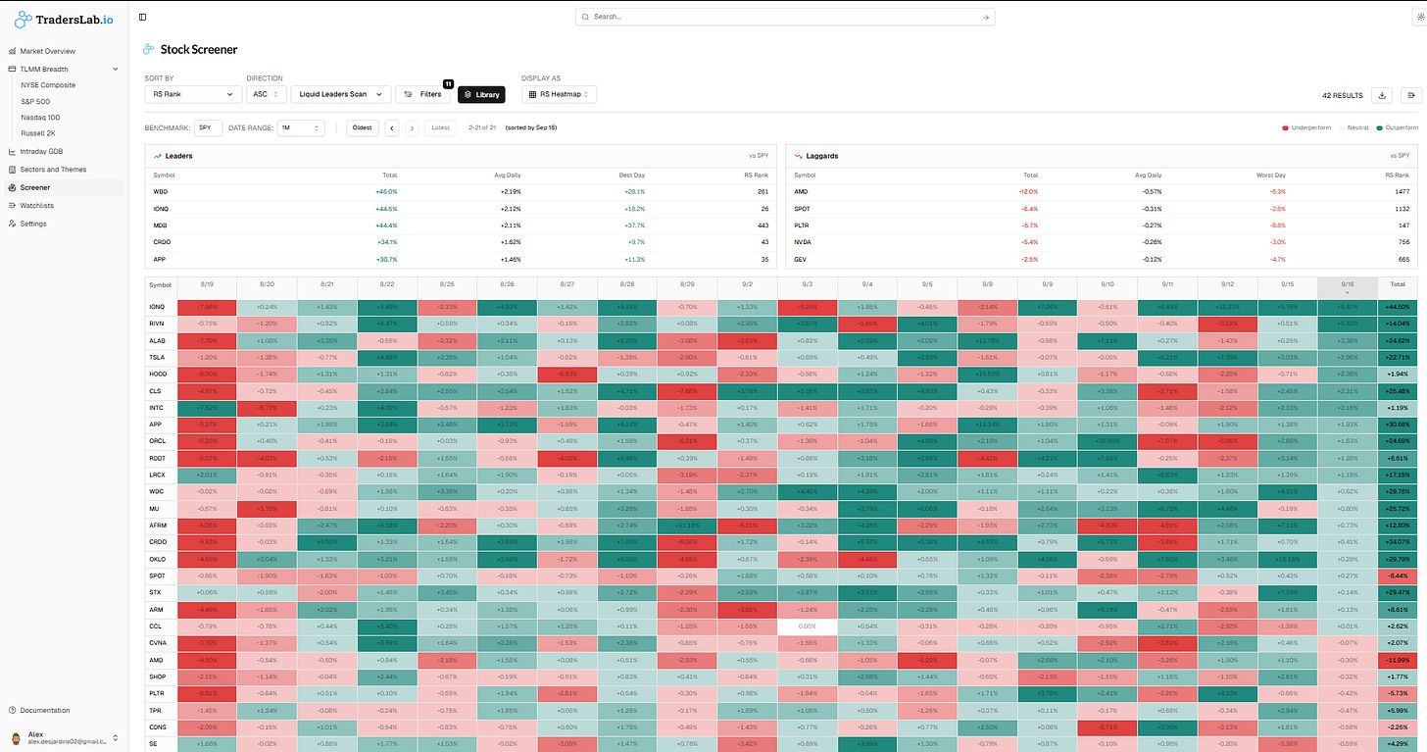This screenshot has width=1427, height=752.
Task: Click the search submit arrow icon
Action: [x=985, y=17]
